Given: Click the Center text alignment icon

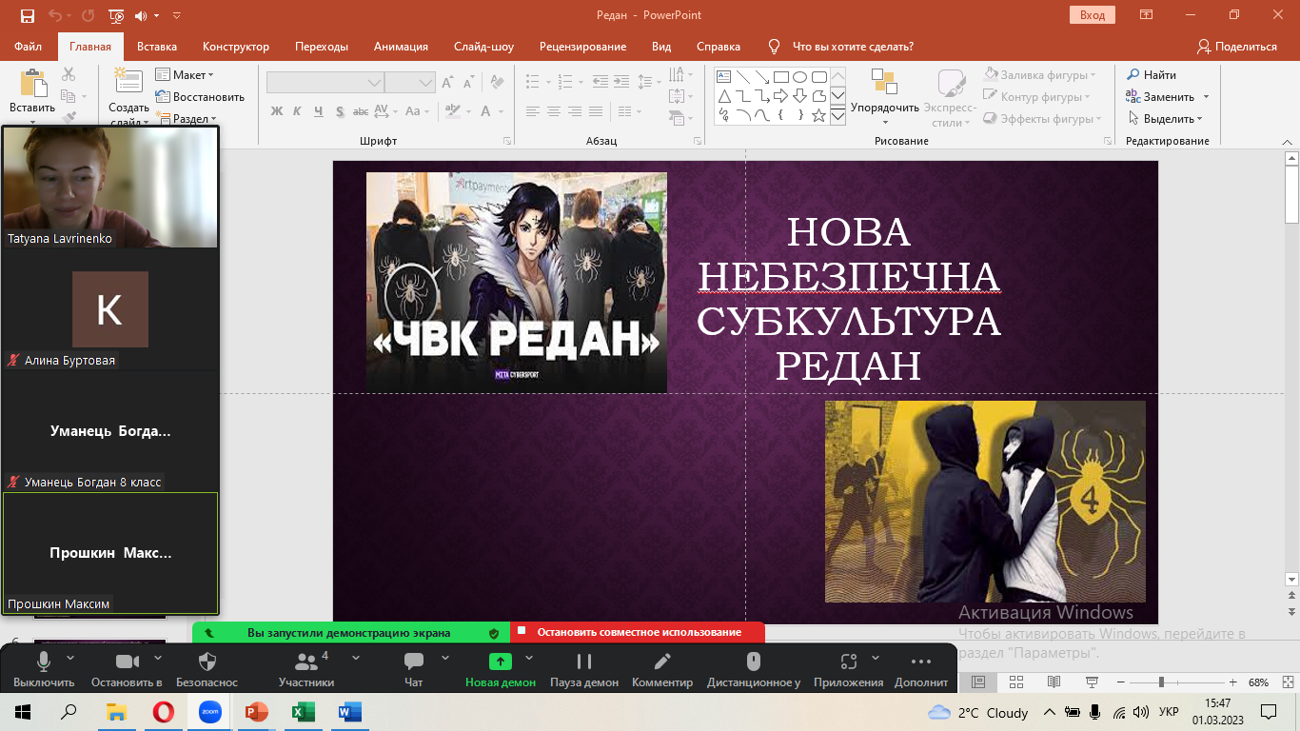Looking at the screenshot, I should pyautogui.click(x=554, y=111).
